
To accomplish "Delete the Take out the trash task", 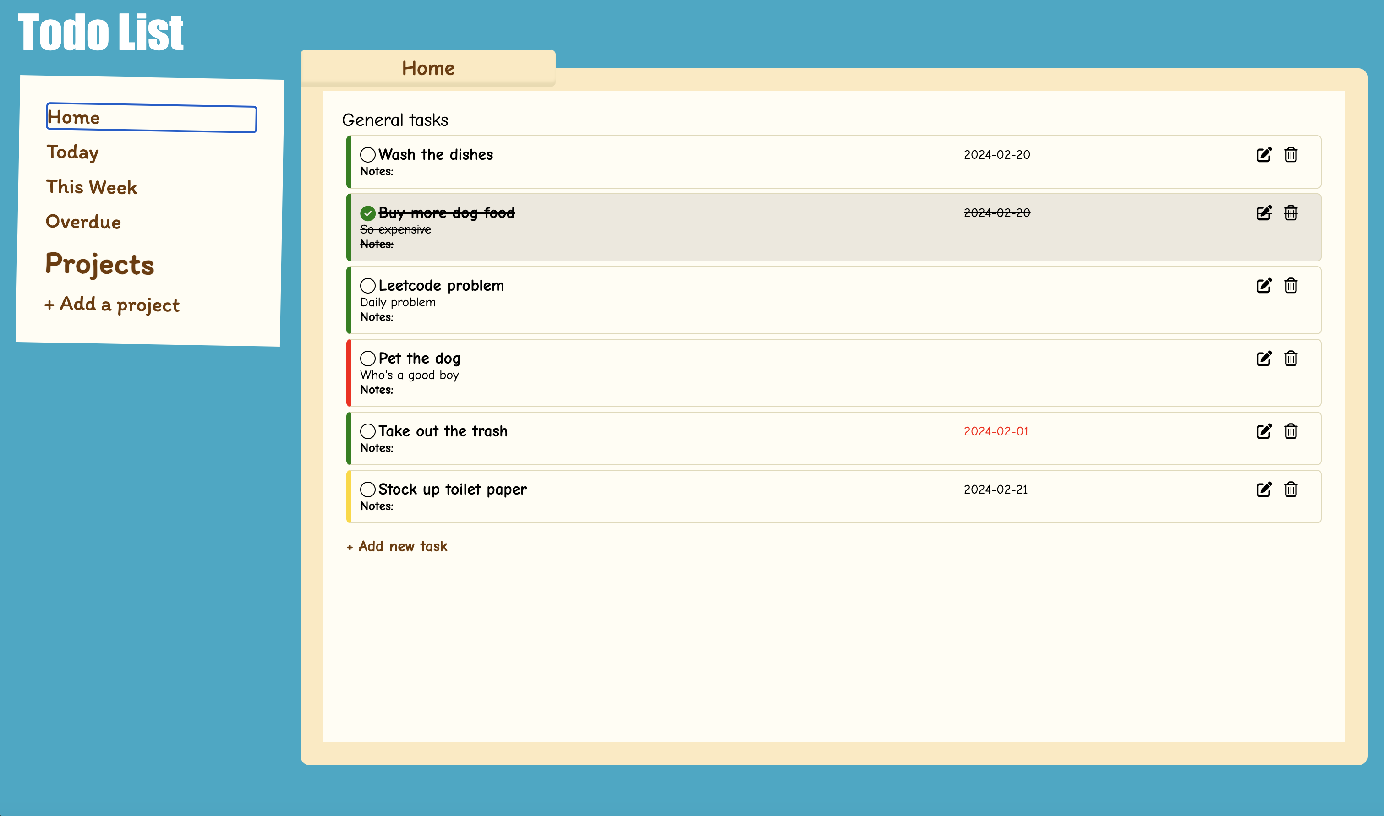I will [x=1291, y=431].
